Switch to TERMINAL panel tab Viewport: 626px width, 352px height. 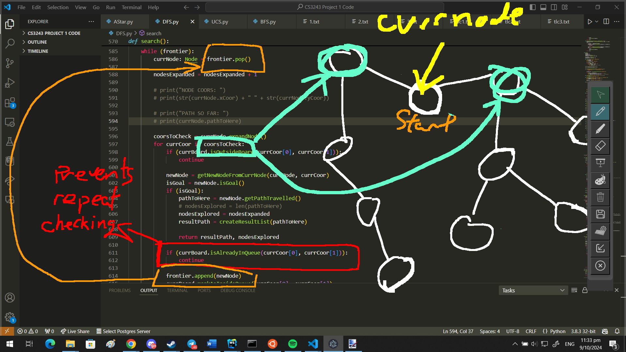[x=177, y=290]
